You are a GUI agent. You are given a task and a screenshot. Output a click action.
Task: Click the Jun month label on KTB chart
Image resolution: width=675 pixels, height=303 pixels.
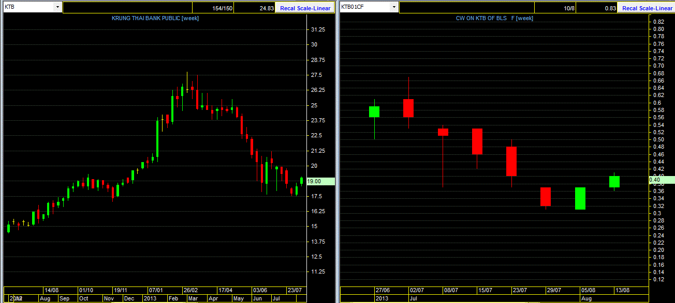coord(257,298)
